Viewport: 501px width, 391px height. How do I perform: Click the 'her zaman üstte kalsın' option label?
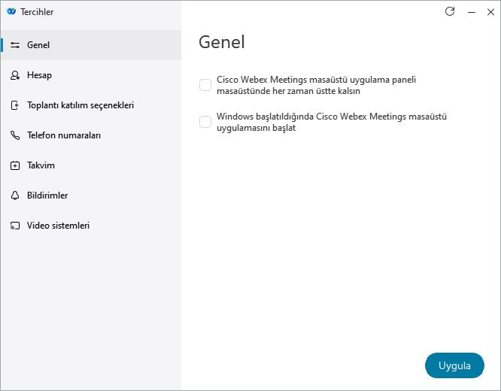(316, 85)
